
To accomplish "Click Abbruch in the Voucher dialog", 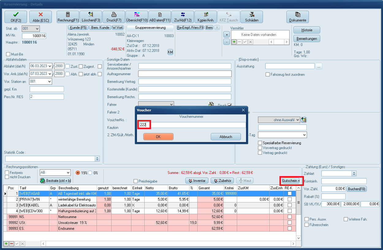I will pyautogui.click(x=226, y=137).
